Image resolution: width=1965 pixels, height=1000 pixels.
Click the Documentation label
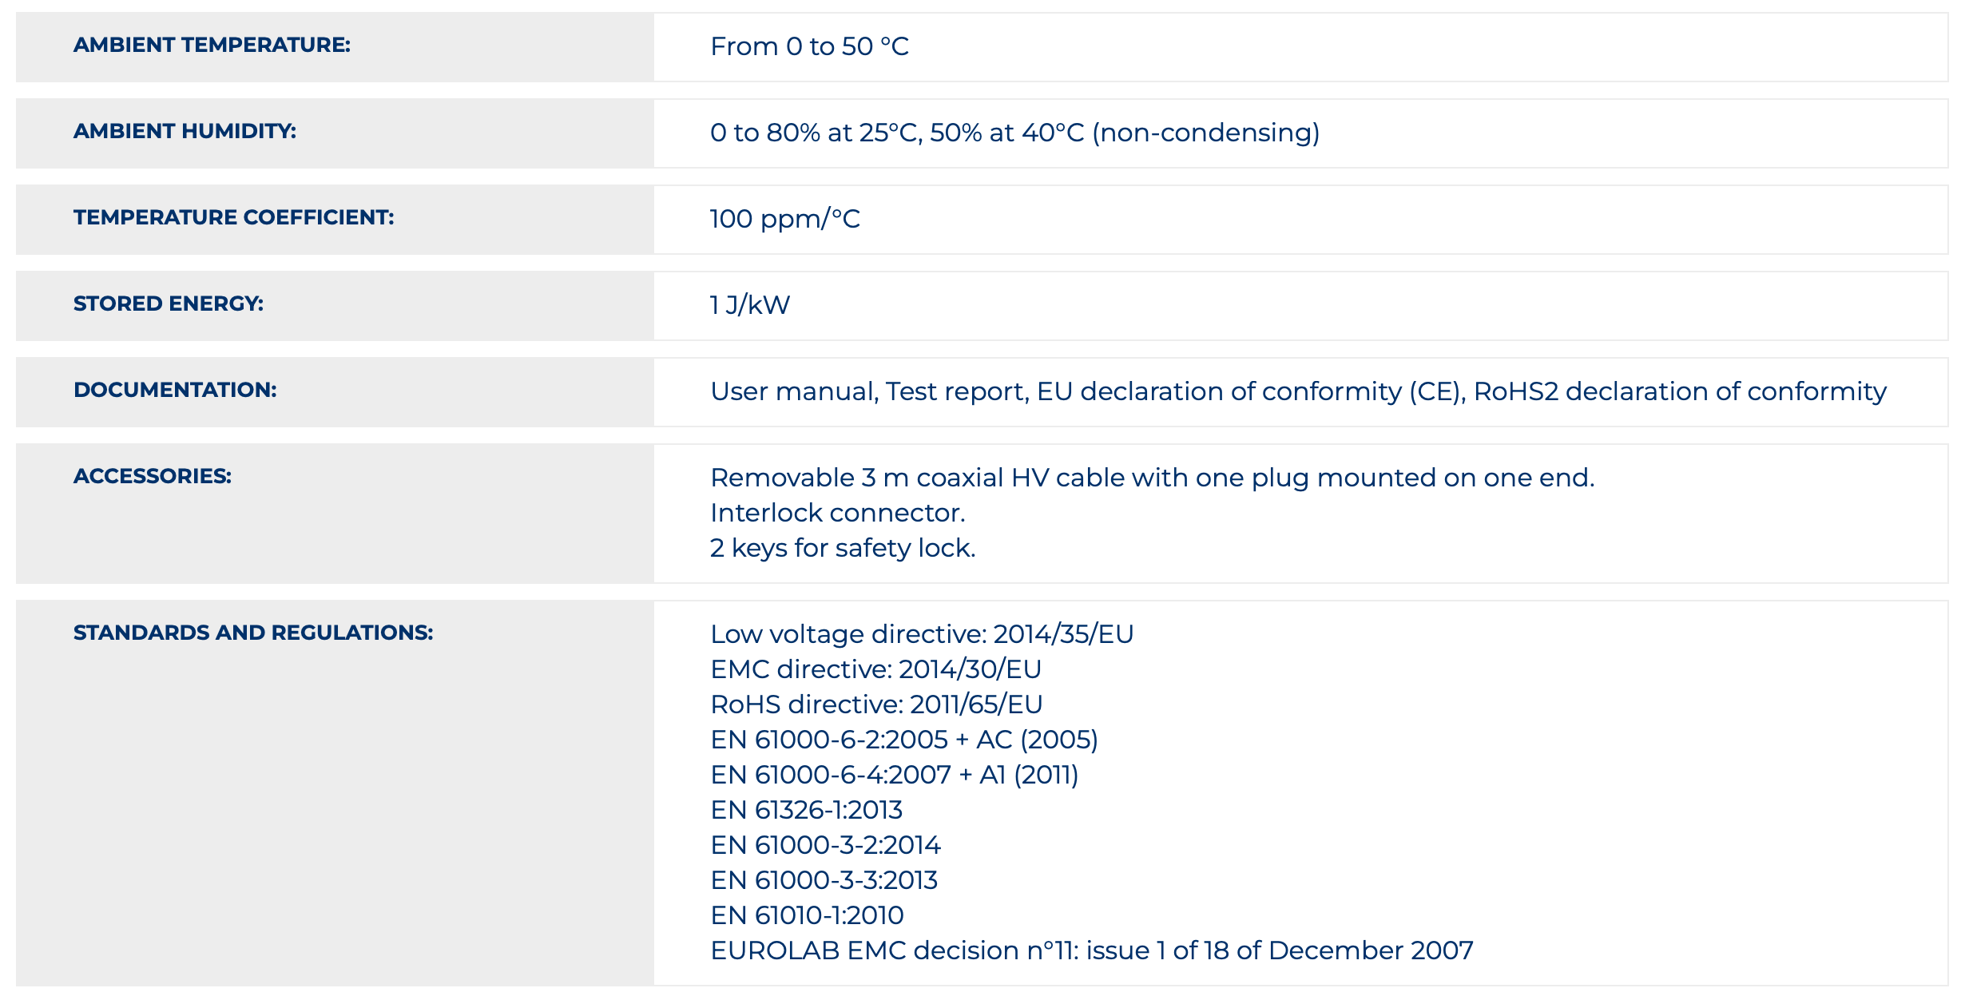coord(175,390)
